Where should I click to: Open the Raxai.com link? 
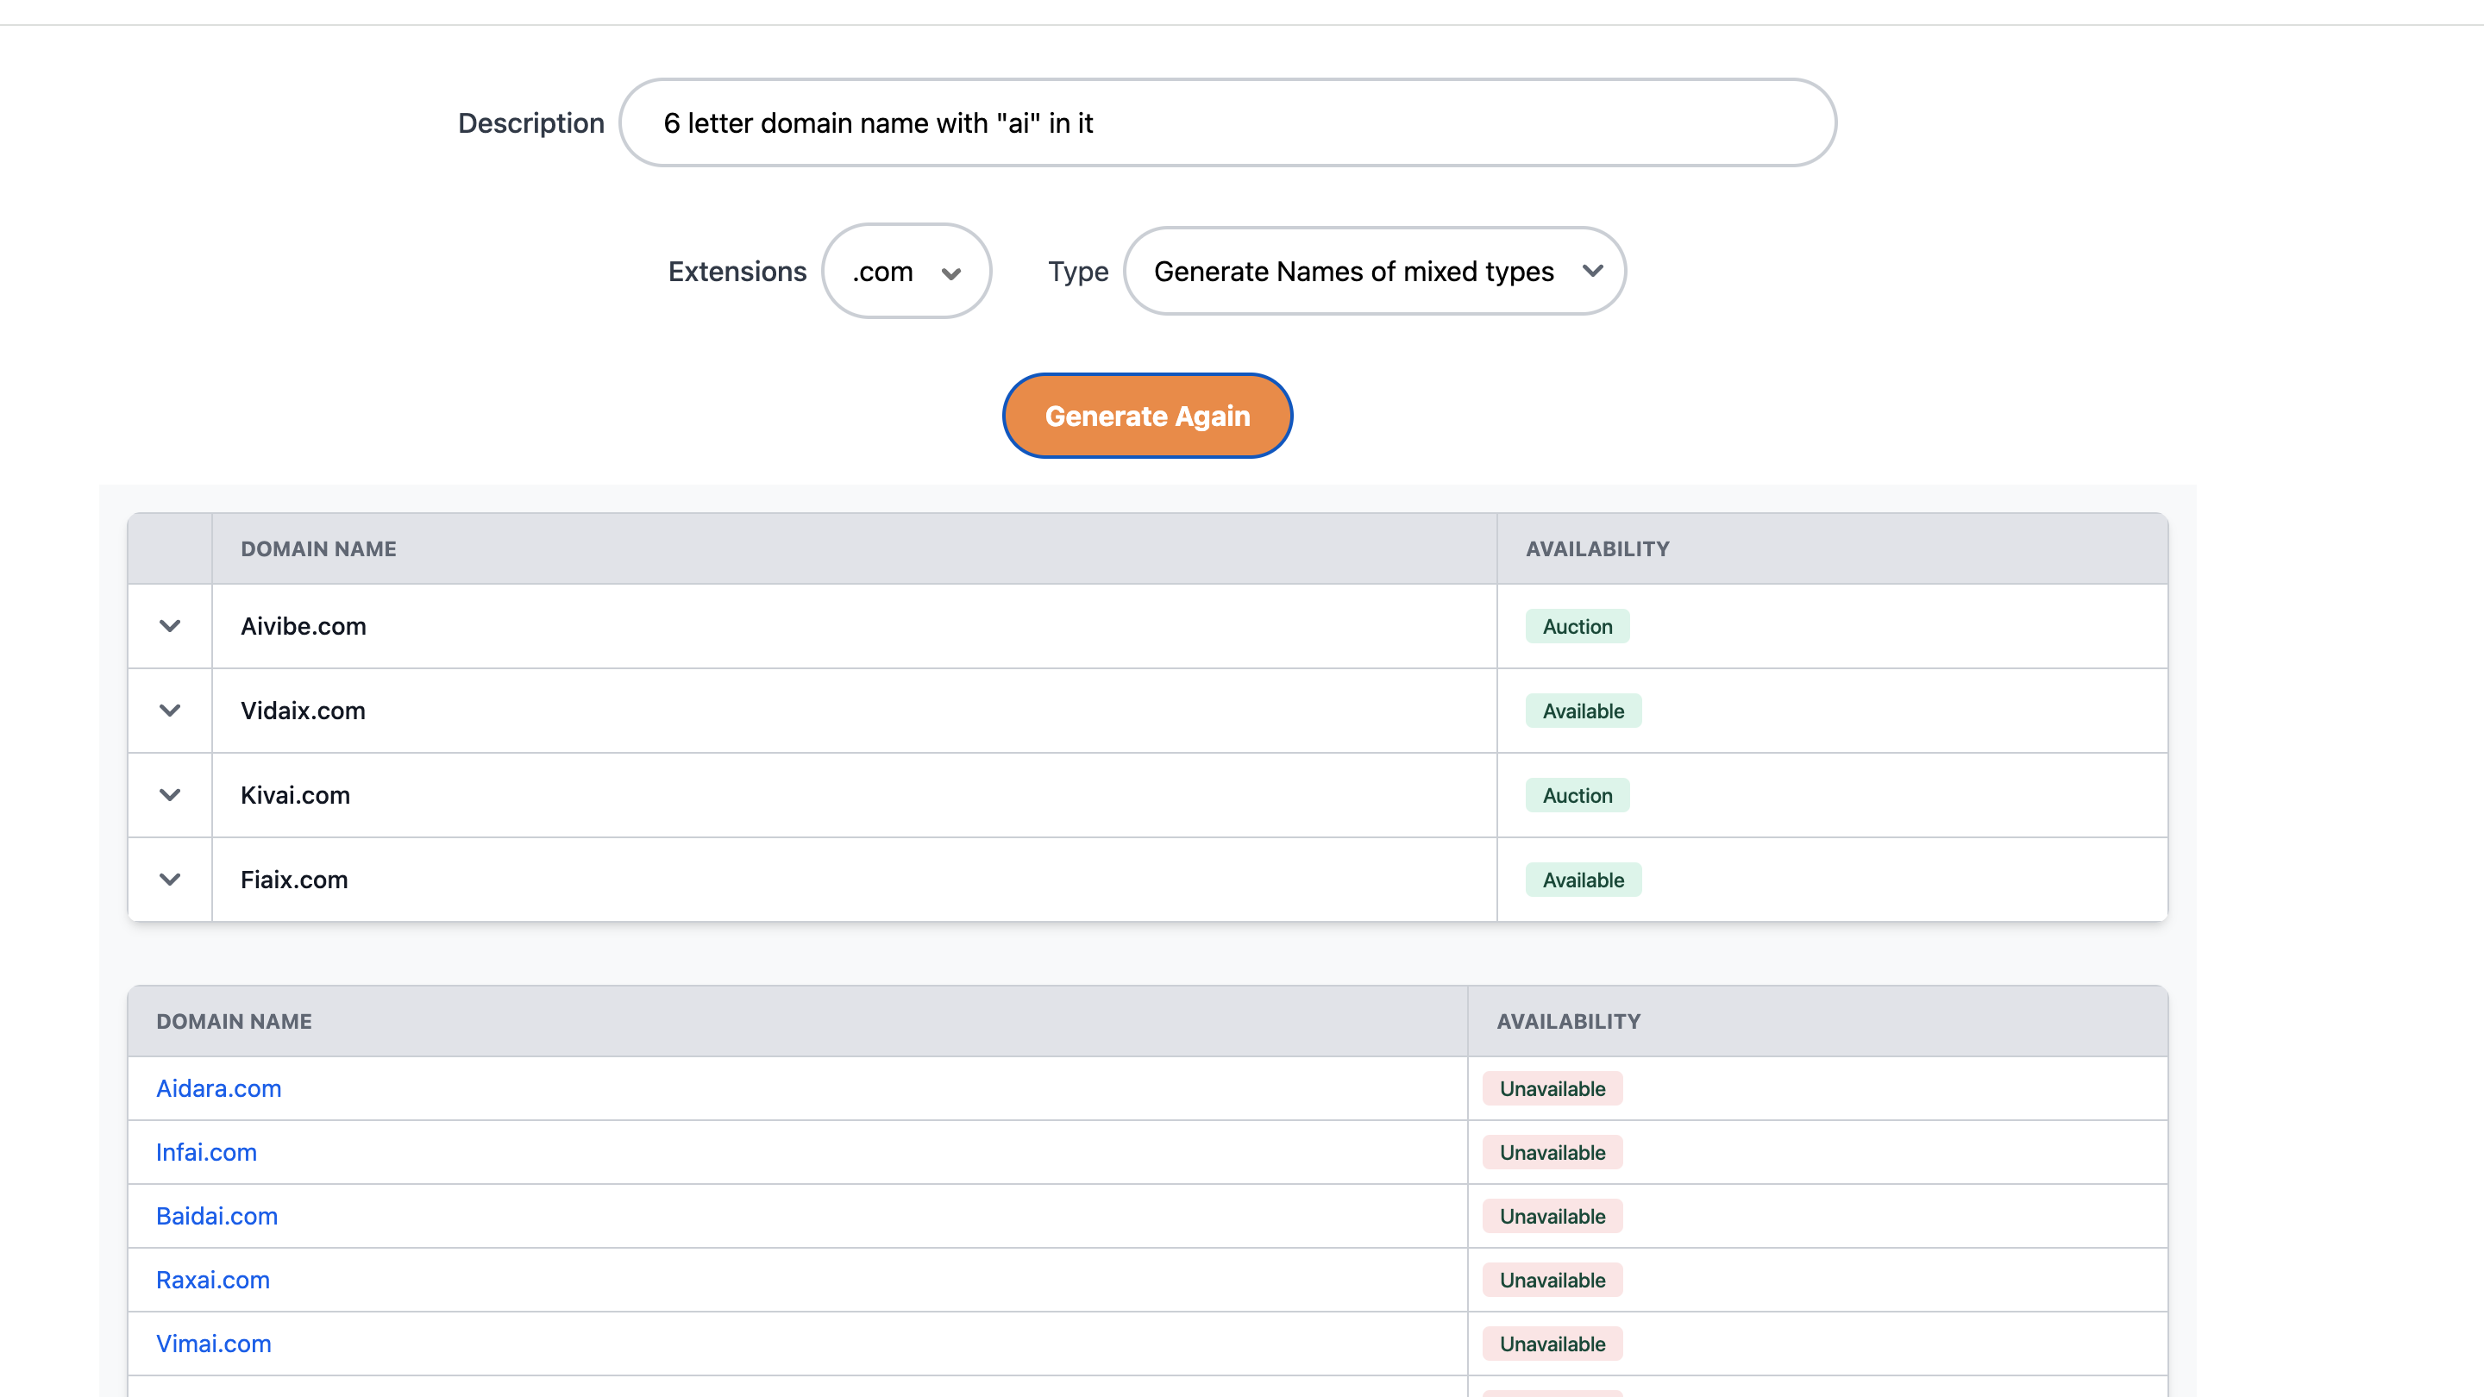point(213,1280)
